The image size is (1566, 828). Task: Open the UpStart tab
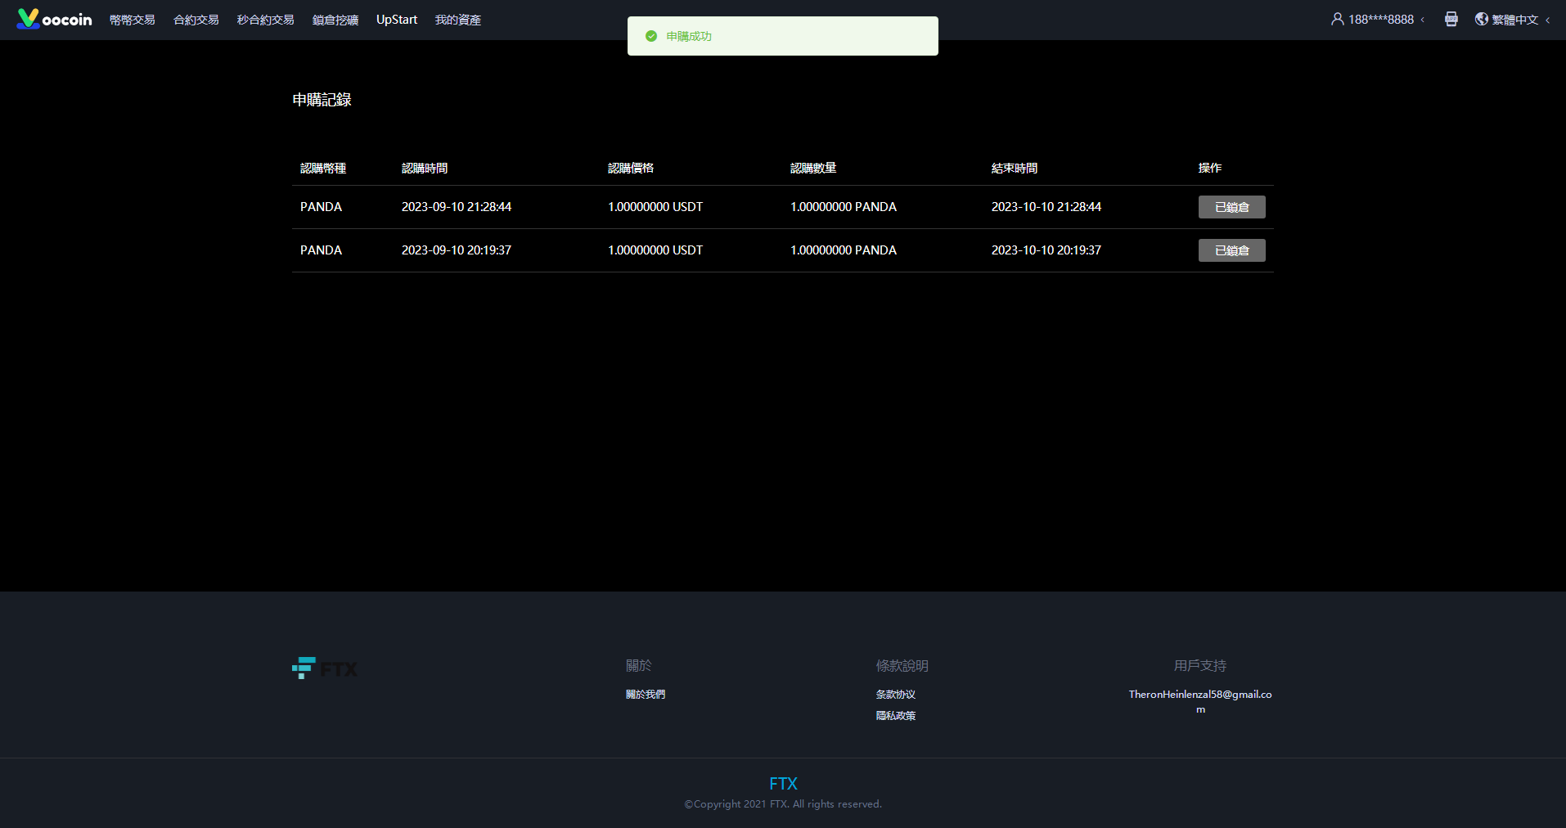[x=396, y=20]
